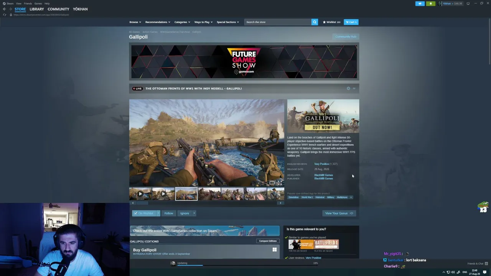Click the Future Games Show banner

[244, 62]
